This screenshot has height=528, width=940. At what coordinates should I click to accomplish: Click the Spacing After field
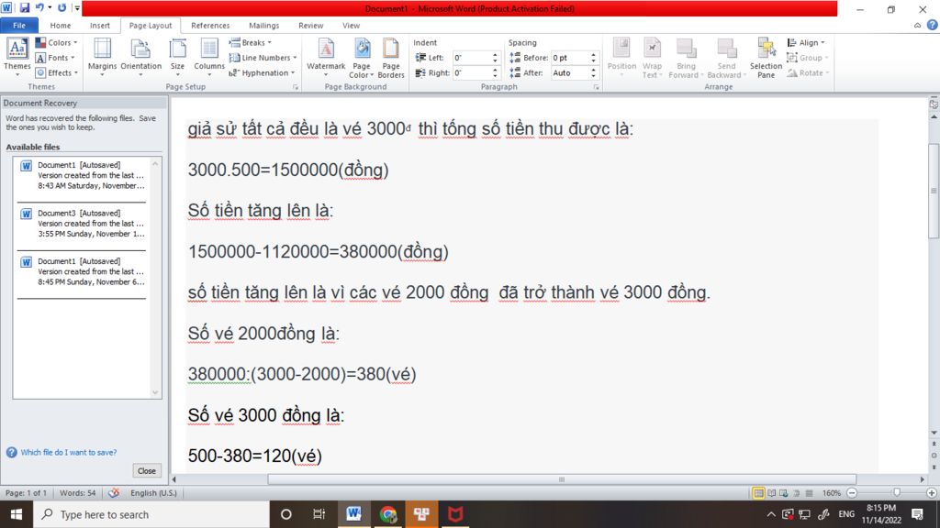(569, 72)
